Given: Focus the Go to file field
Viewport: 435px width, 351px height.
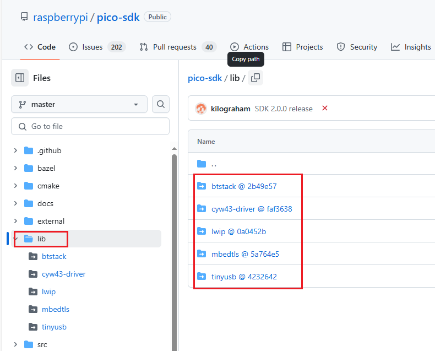Looking at the screenshot, I should point(90,126).
